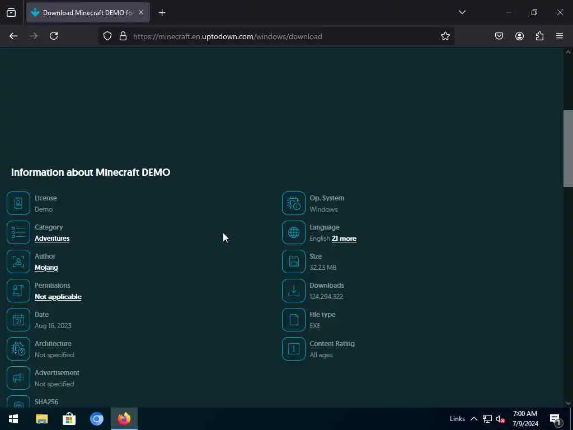The width and height of the screenshot is (573, 430).
Task: Click the Size floppy disk icon
Action: point(293,261)
